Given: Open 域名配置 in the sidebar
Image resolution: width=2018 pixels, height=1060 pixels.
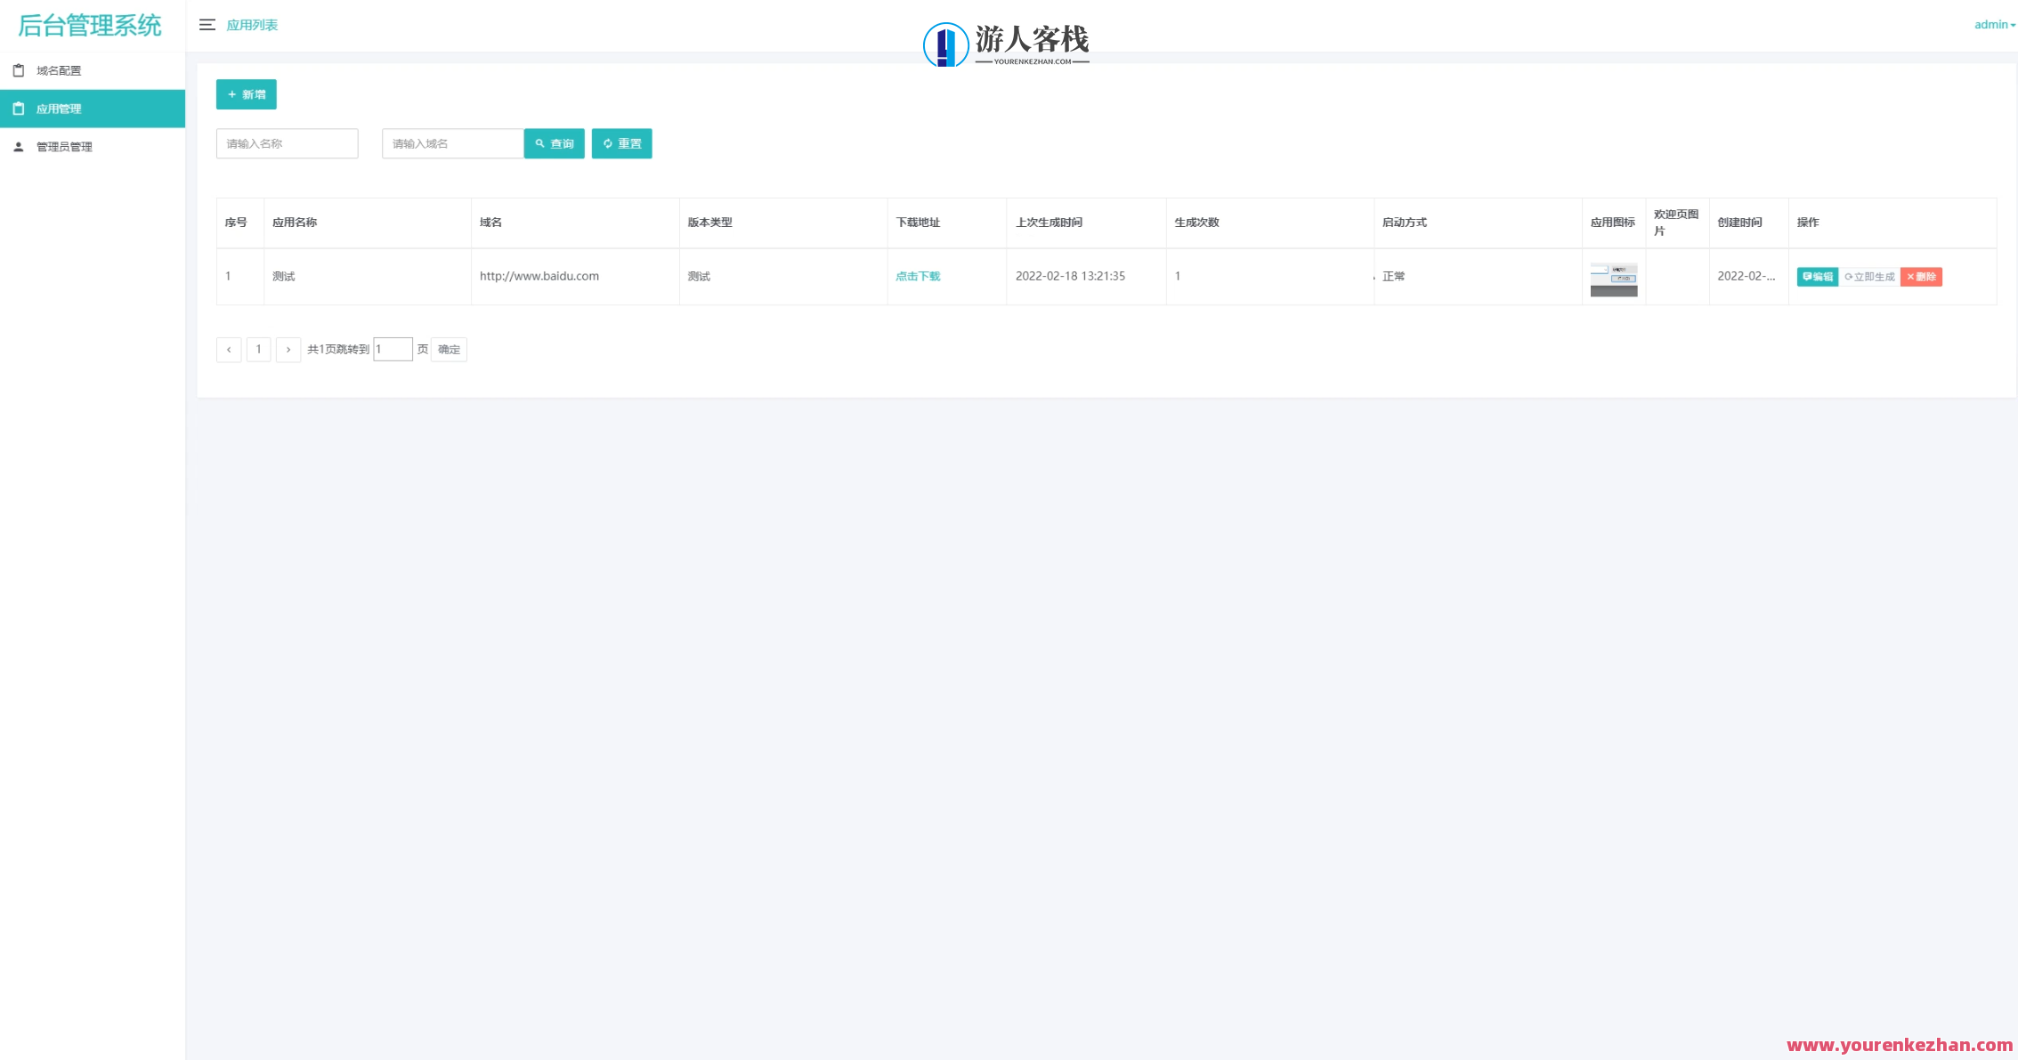Looking at the screenshot, I should [59, 69].
